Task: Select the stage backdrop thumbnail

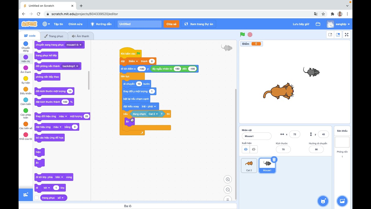Action: 342,142
